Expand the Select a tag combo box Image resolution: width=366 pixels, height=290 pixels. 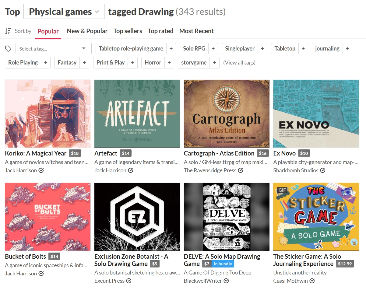[53, 49]
